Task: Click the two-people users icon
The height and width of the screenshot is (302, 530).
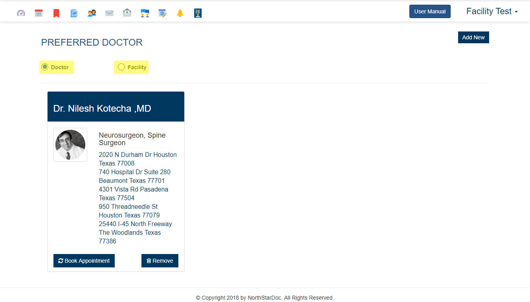Action: pyautogui.click(x=92, y=13)
